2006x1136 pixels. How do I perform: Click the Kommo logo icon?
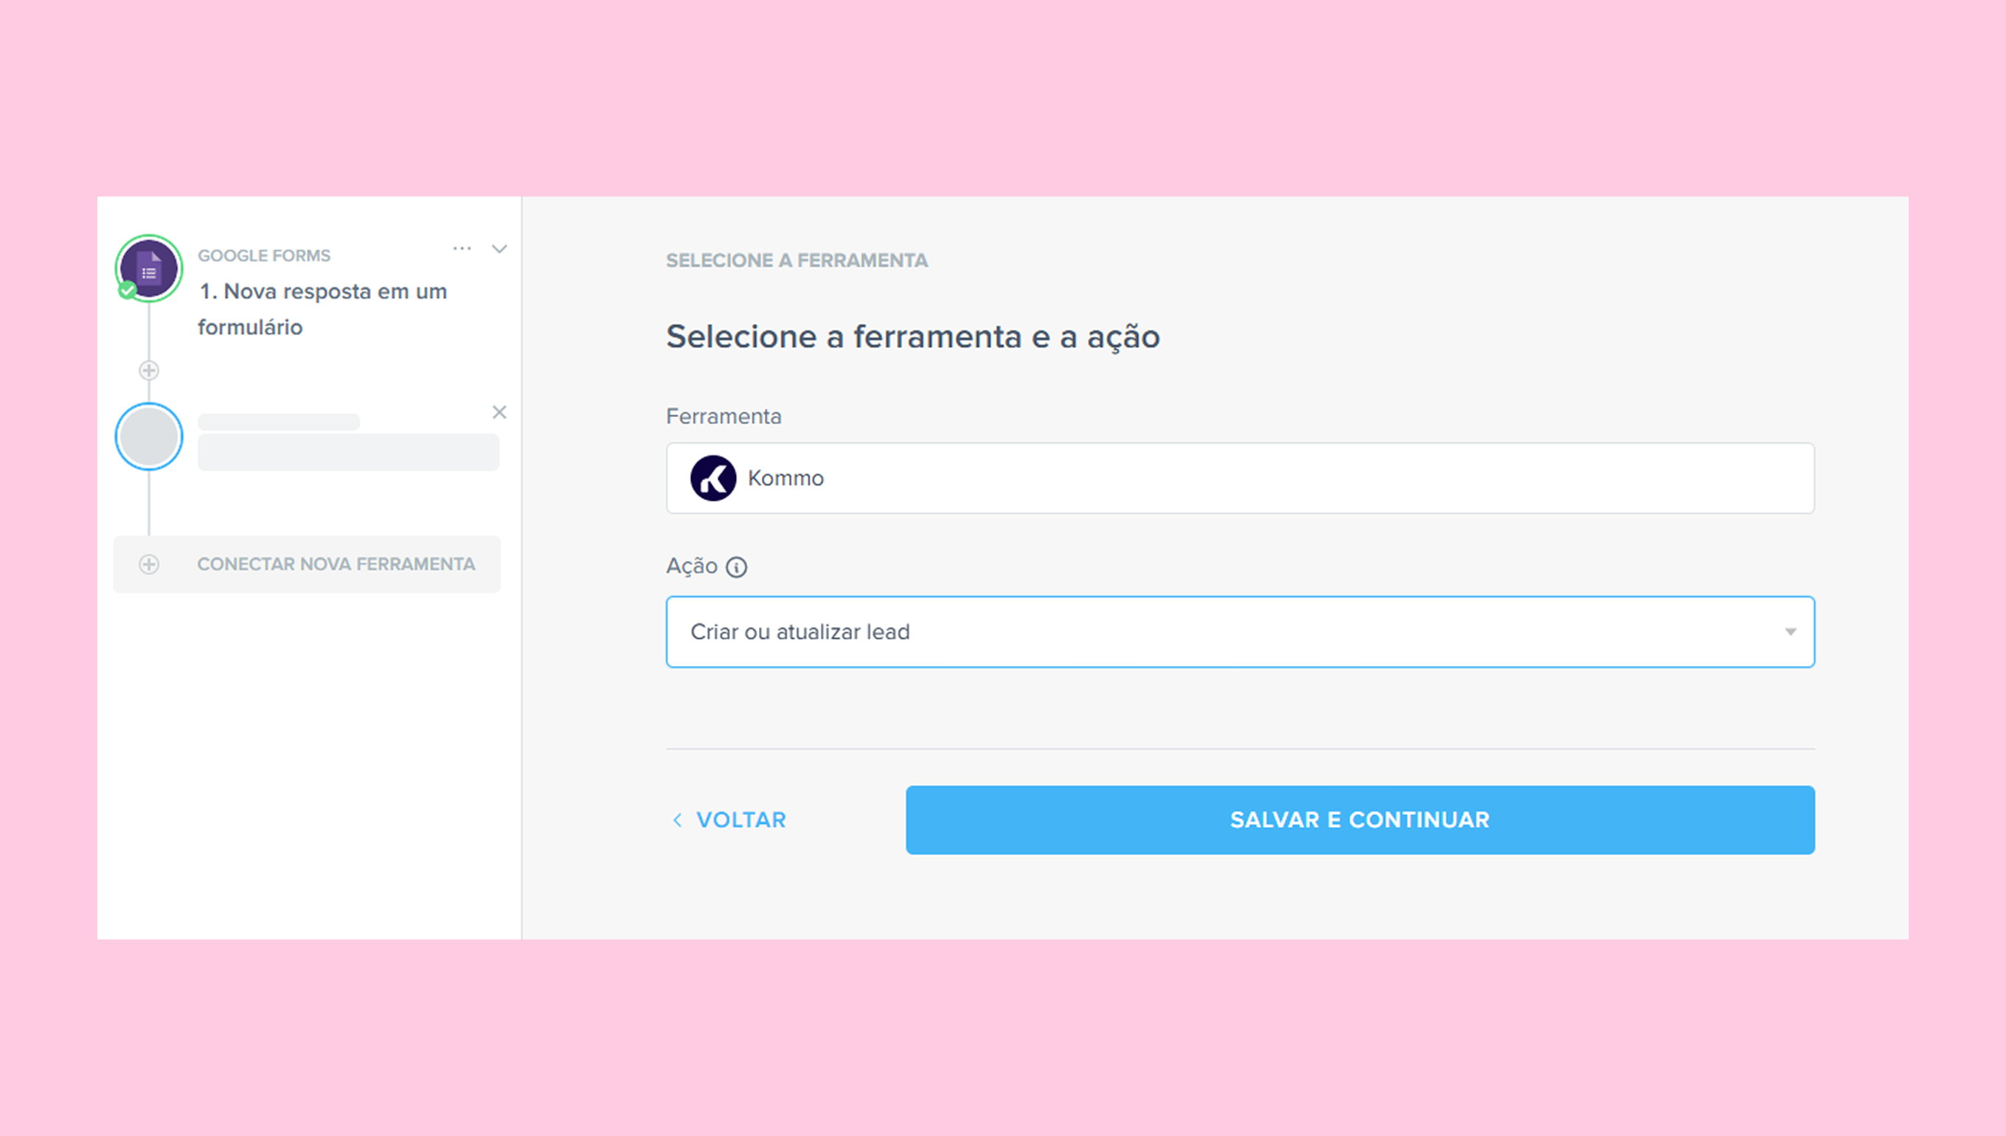tap(713, 477)
